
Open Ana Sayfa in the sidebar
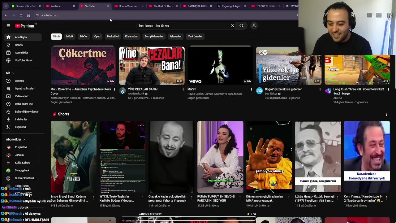[23, 37]
